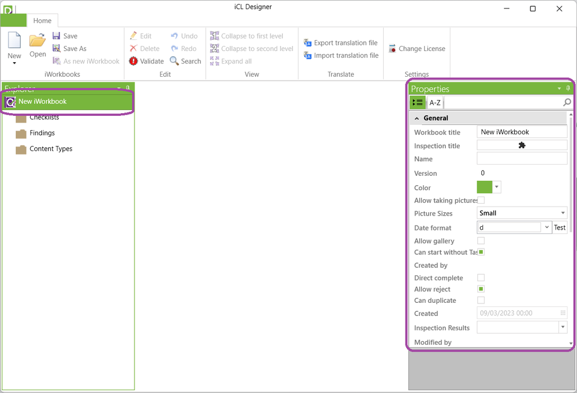The height and width of the screenshot is (393, 577).
Task: Click the Save As icon
Action: (57, 49)
